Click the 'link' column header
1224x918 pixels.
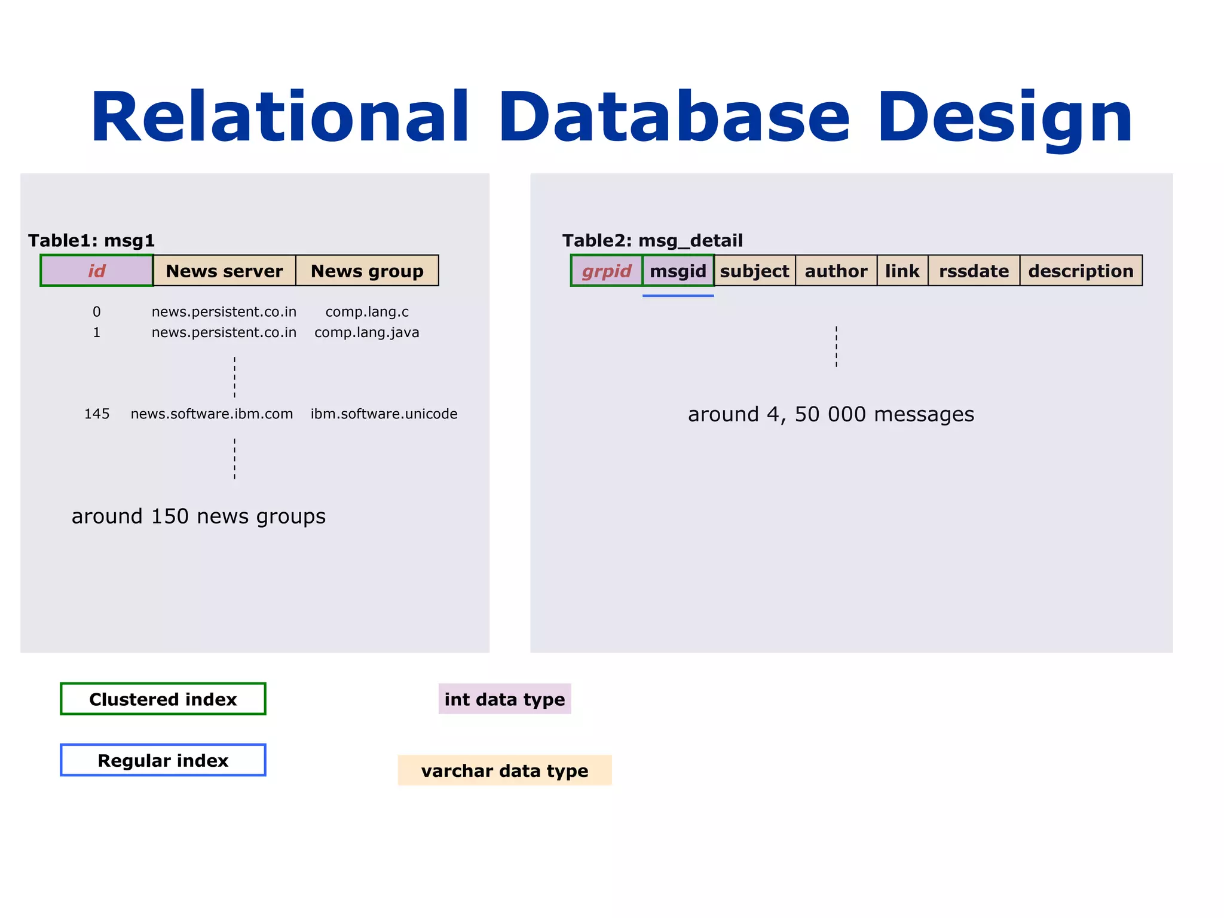[x=902, y=271]
